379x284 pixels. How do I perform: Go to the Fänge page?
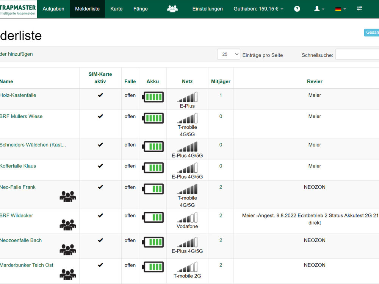coord(141,9)
